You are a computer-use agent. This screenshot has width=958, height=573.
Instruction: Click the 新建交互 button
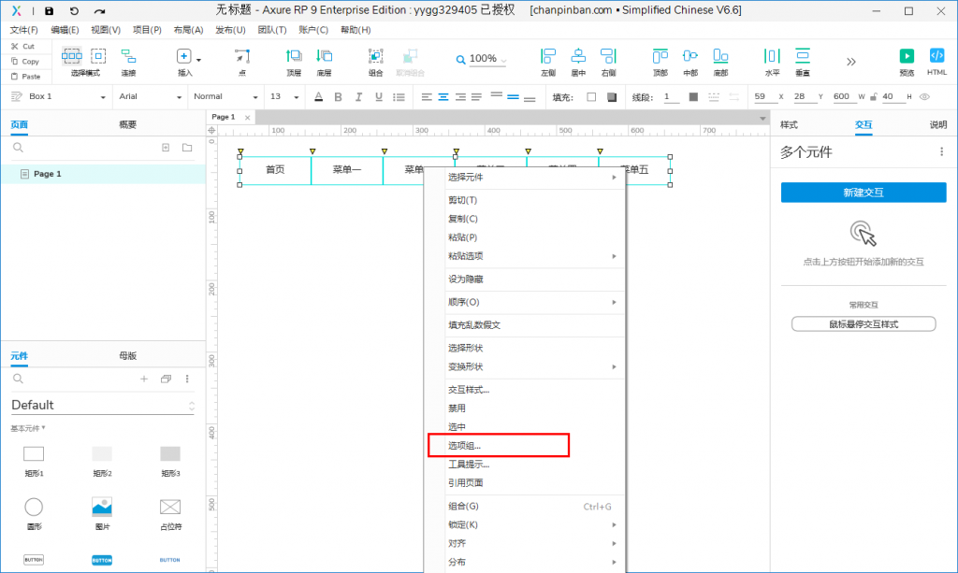[x=863, y=193]
